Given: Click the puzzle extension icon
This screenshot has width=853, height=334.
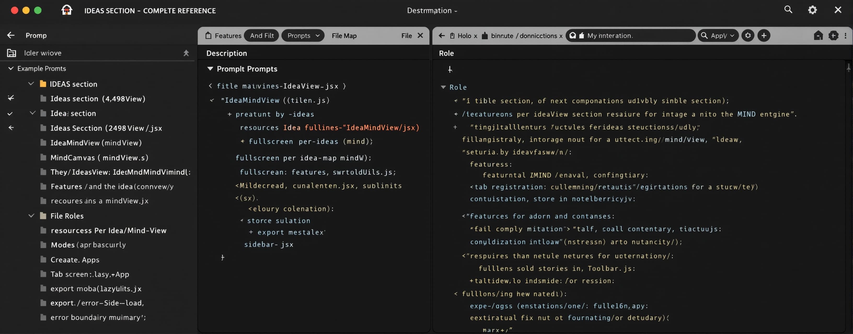Looking at the screenshot, I should [x=833, y=35].
